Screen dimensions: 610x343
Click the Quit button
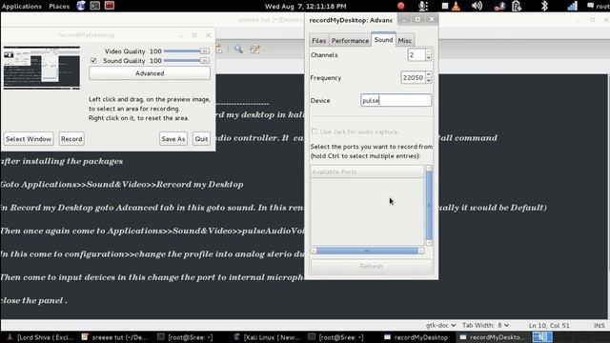click(201, 139)
